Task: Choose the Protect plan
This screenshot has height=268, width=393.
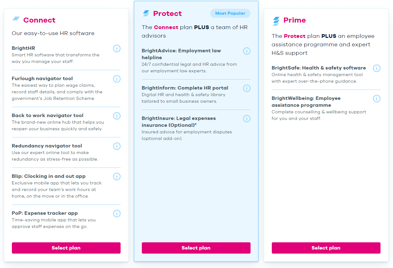Action: click(x=196, y=248)
